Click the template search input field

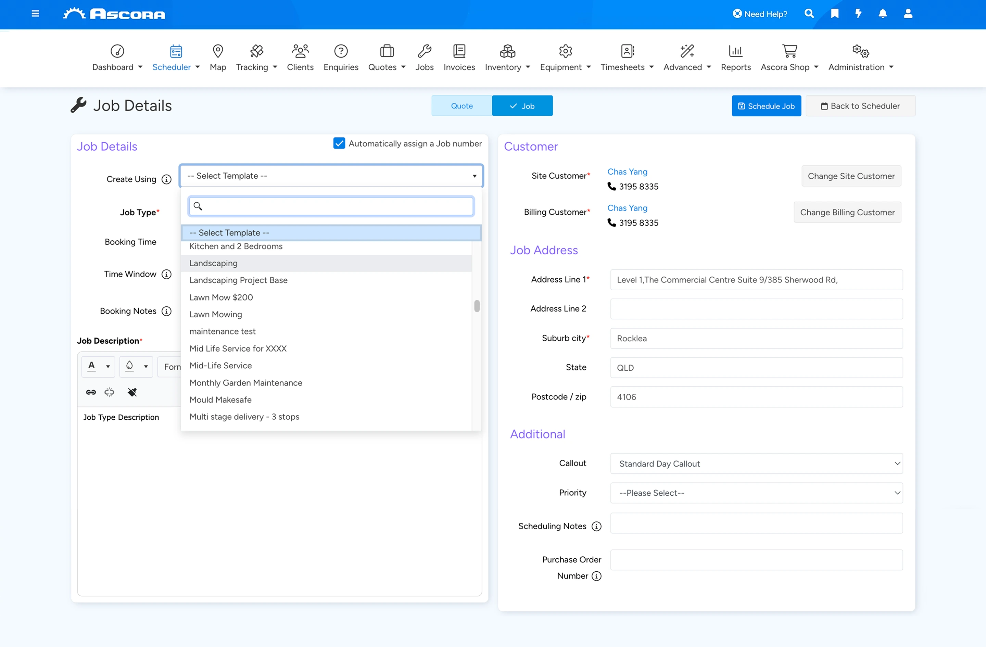coord(331,206)
